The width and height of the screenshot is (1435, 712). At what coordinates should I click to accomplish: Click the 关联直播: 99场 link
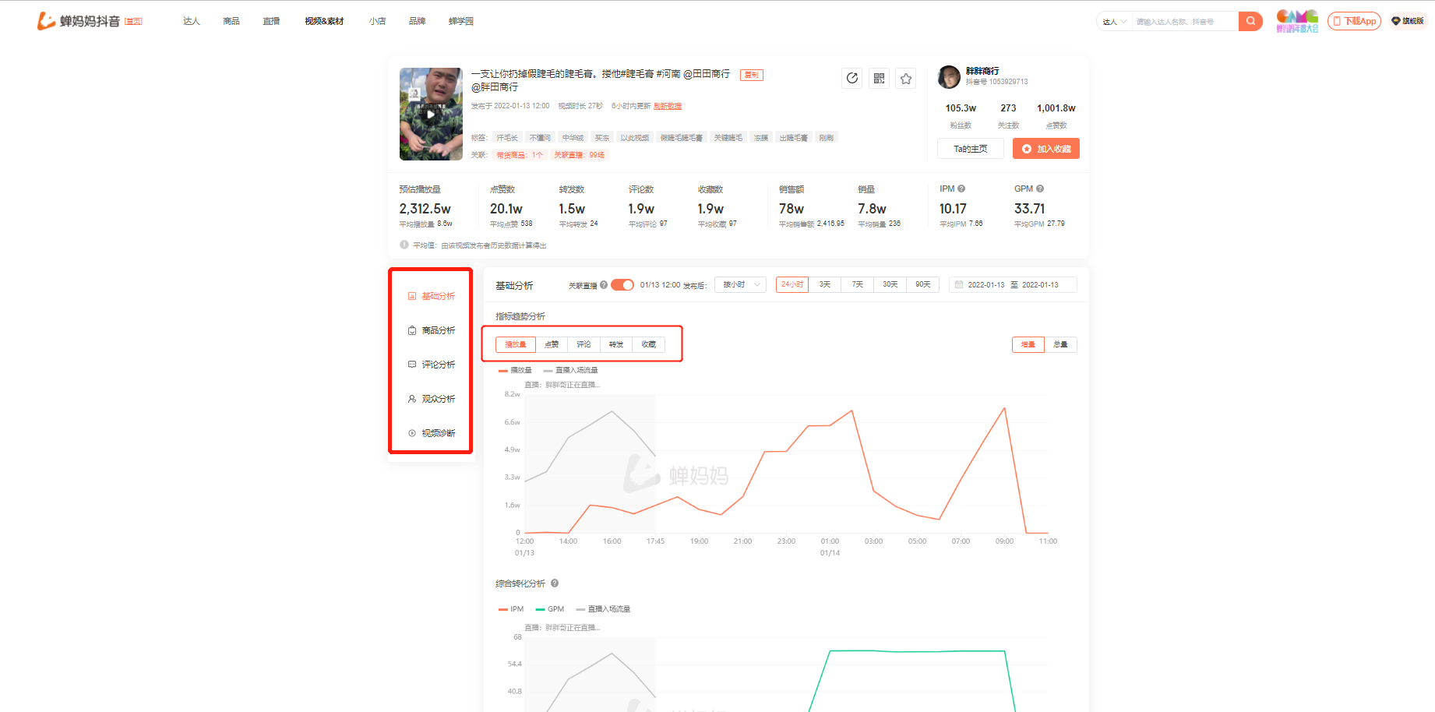coord(579,155)
